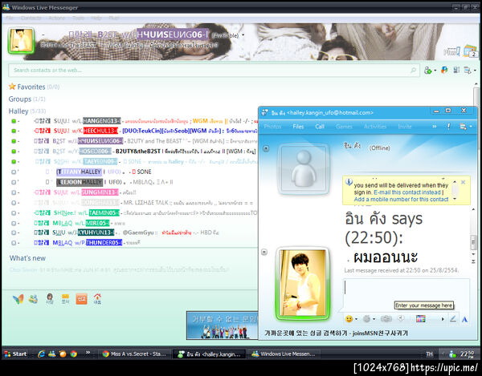Image resolution: width=482 pixels, height=376 pixels.
Task: Open the Help menu
Action: coord(96,18)
